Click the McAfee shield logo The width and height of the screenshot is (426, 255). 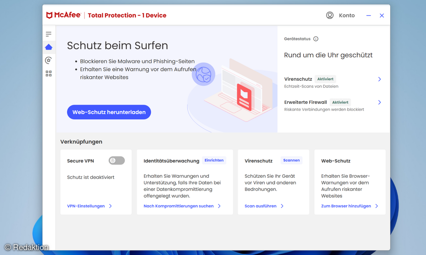[x=49, y=15]
